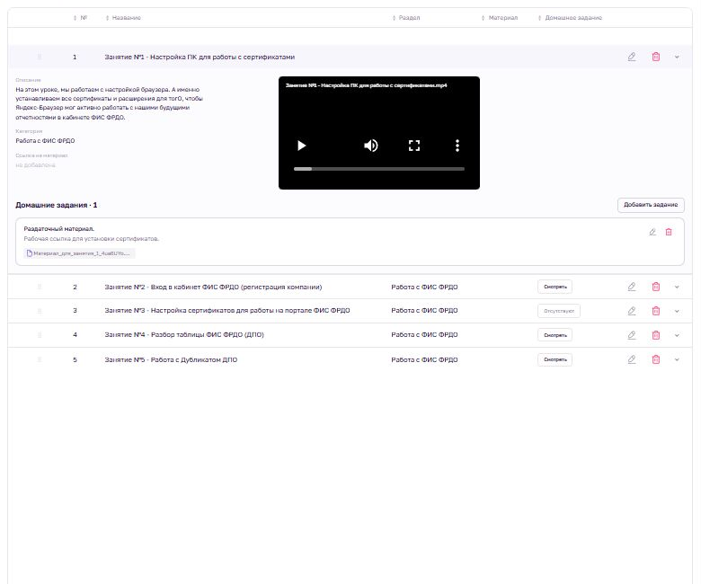Expand lesson 2 row chevron

coord(677,288)
